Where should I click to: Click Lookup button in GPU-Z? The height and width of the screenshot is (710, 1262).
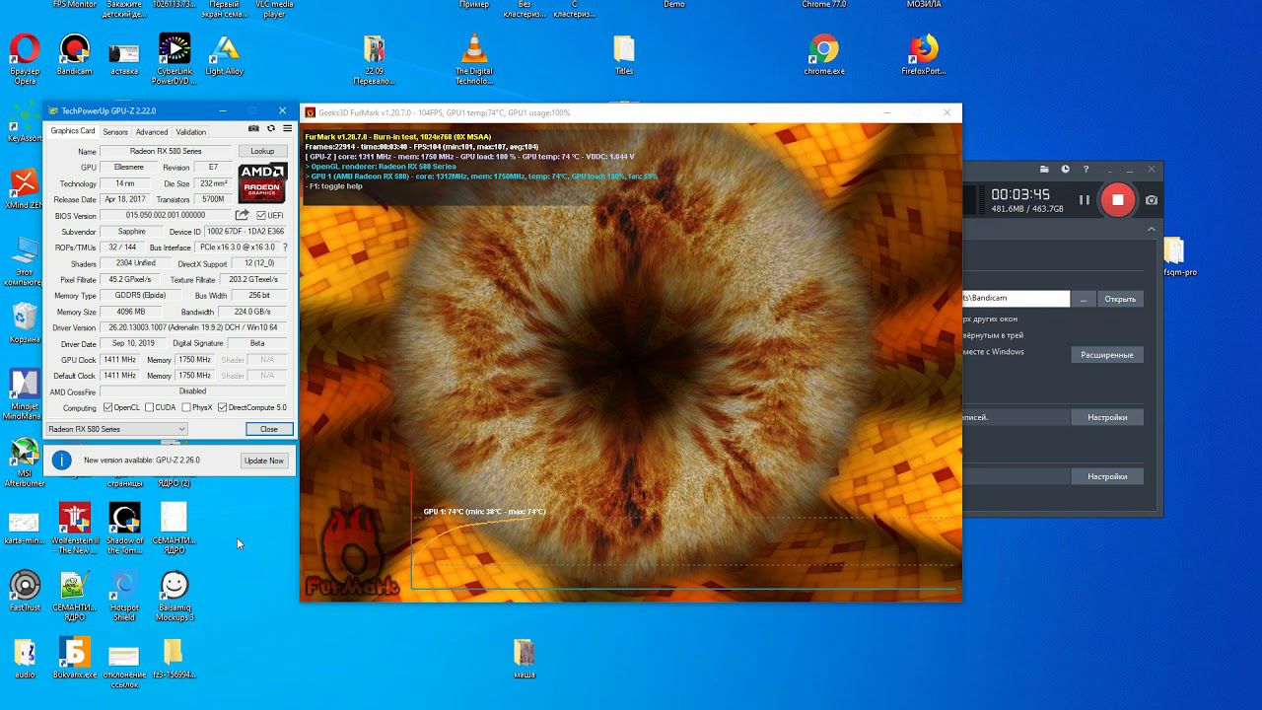point(262,151)
